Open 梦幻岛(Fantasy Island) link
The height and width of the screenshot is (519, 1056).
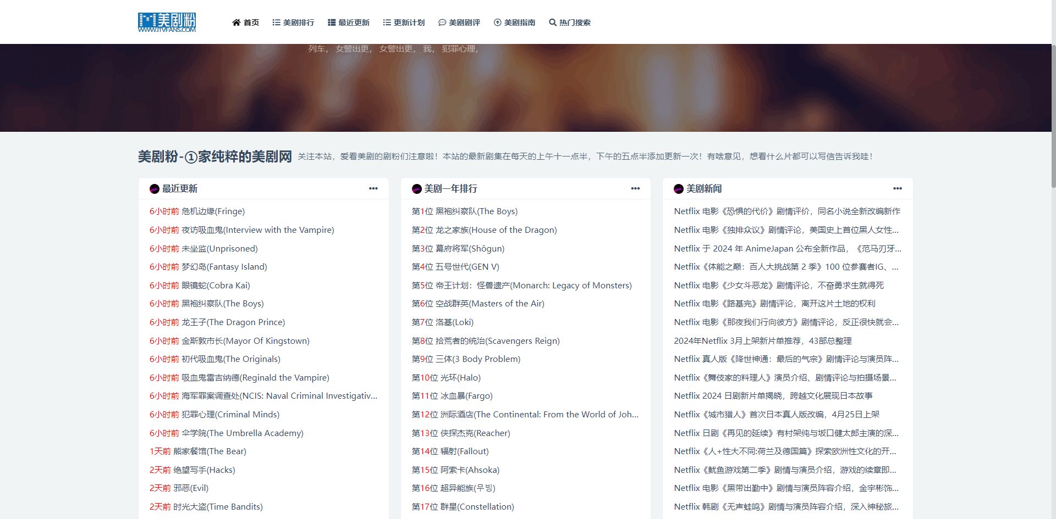224,267
